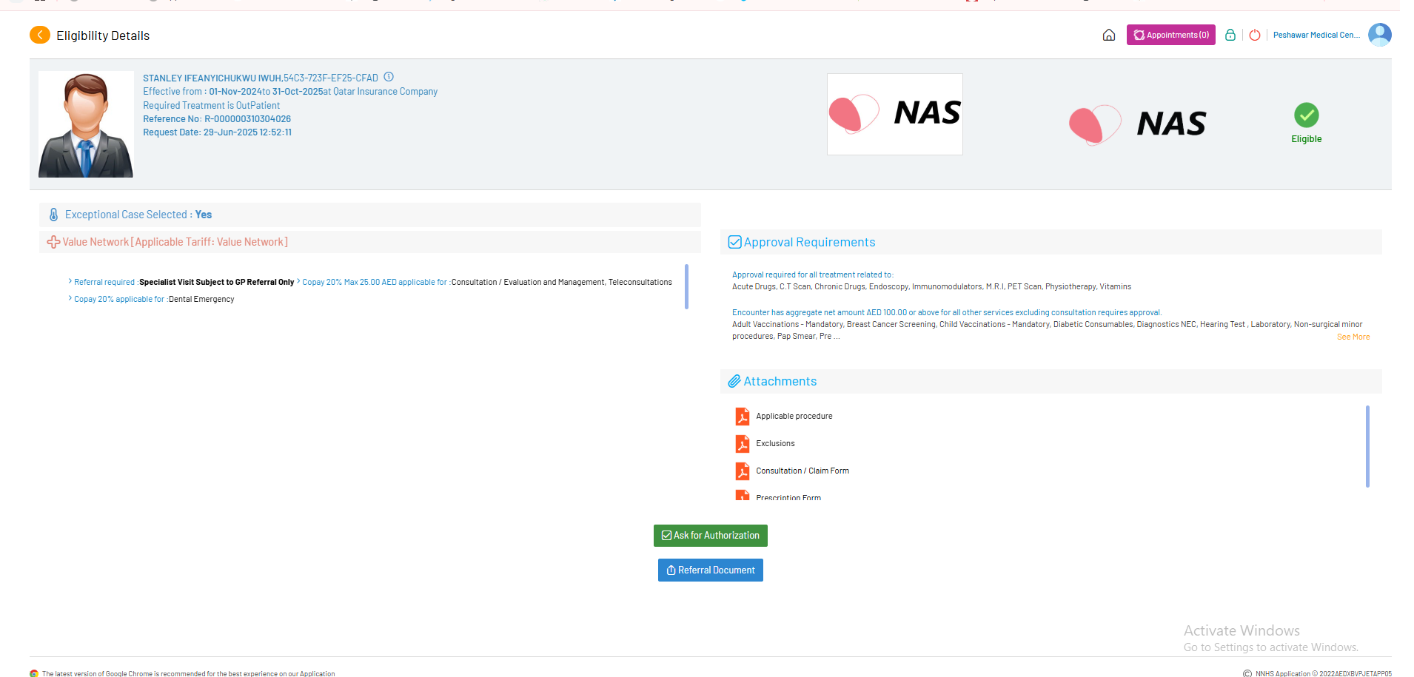Click See More in Approval Requirements
Image resolution: width=1414 pixels, height=677 pixels.
(1353, 337)
